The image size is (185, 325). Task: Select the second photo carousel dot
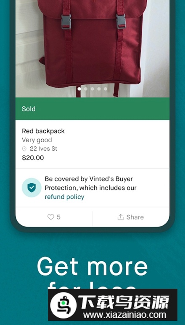[x=86, y=89]
